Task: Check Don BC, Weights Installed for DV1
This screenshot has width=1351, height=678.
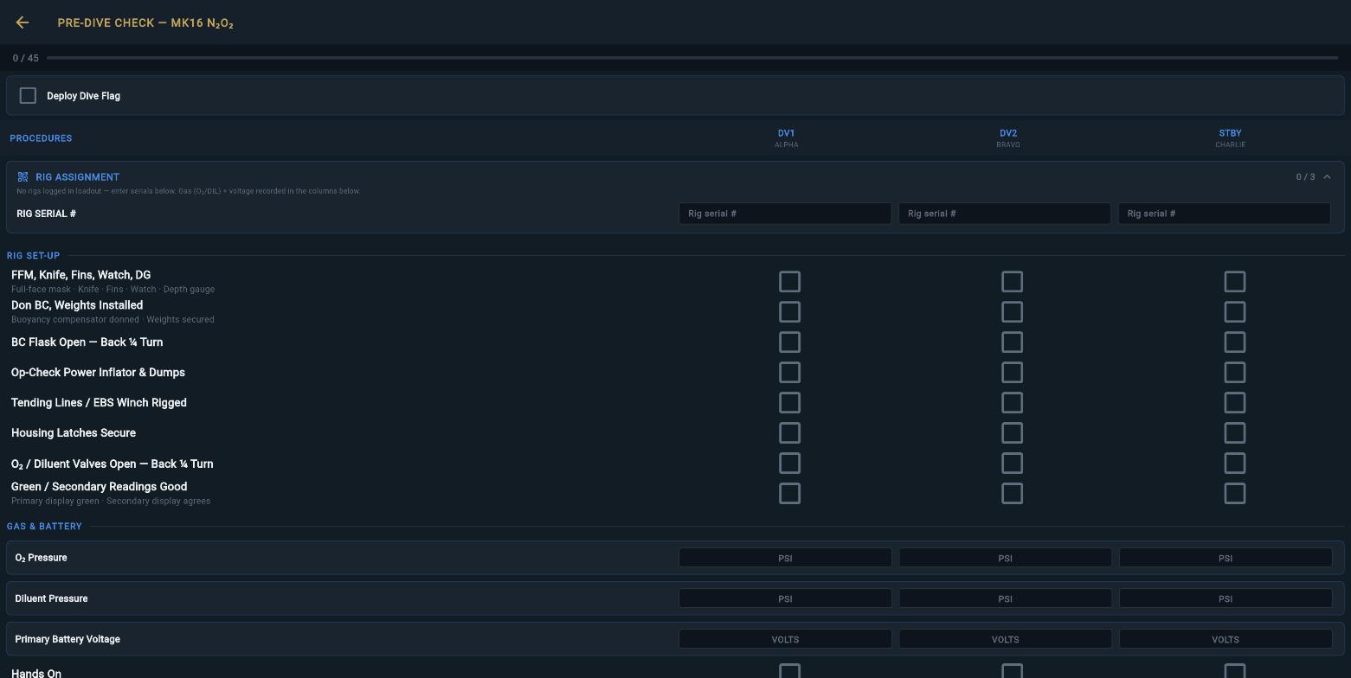Action: (x=789, y=312)
